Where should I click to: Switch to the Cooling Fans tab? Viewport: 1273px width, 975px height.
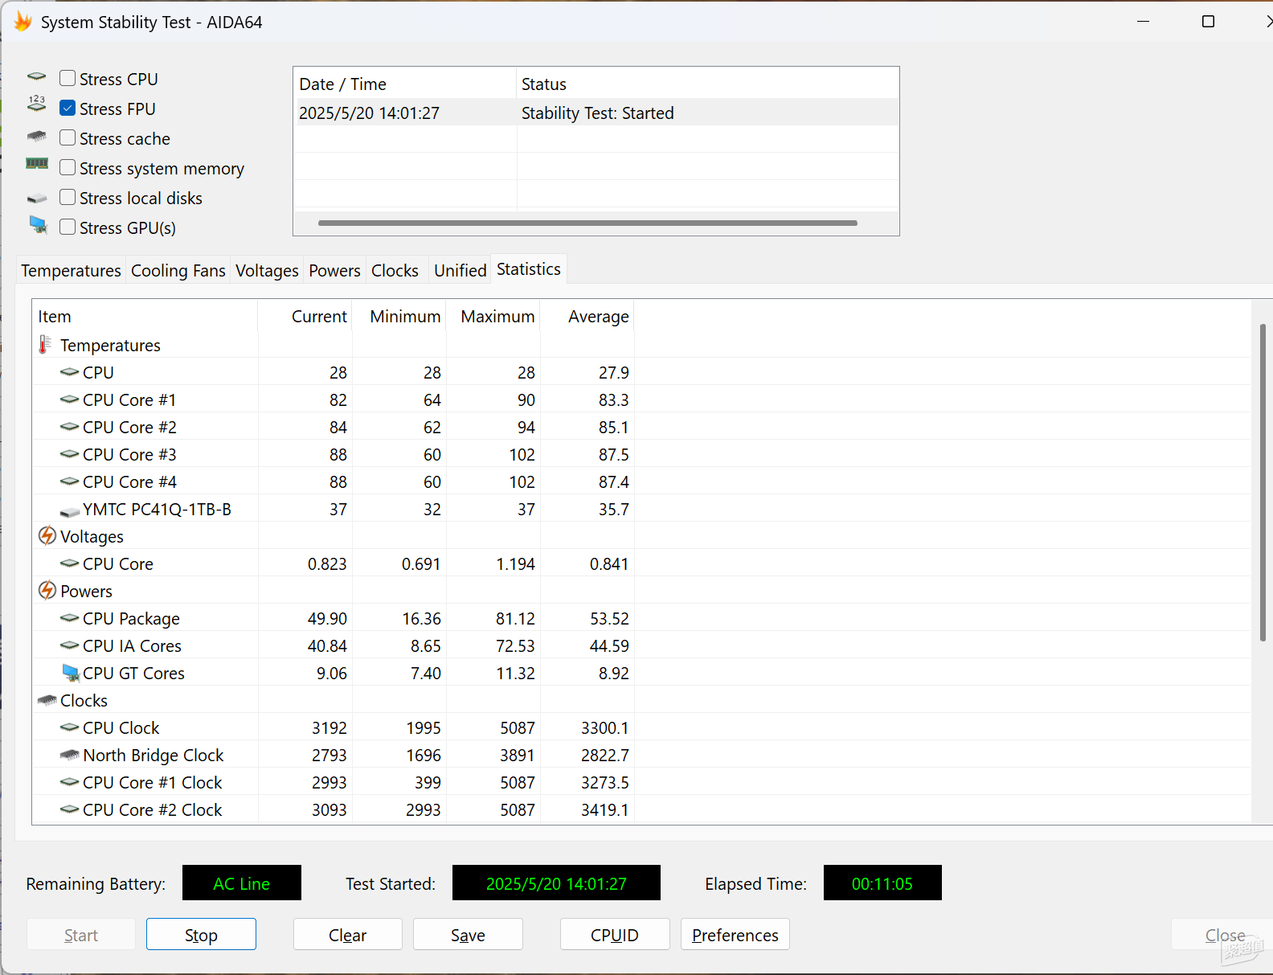tap(178, 270)
